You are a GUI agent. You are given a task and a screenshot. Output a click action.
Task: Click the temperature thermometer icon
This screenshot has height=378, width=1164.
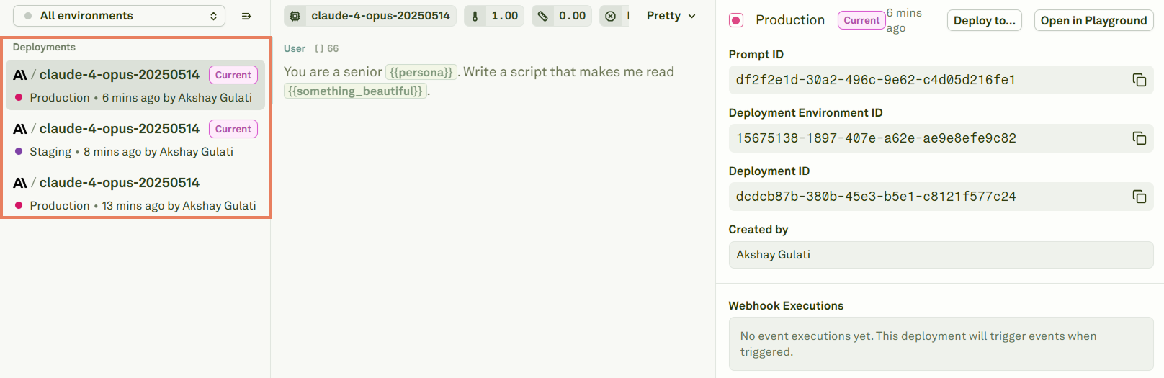(x=475, y=16)
